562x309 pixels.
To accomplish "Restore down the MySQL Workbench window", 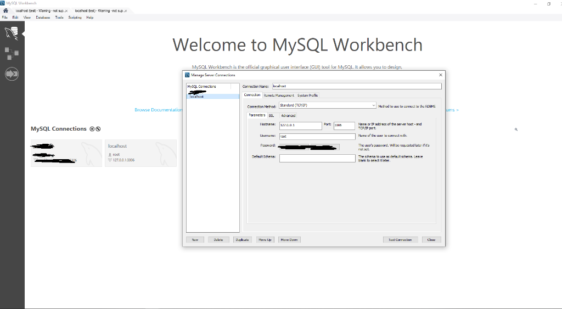I will pyautogui.click(x=549, y=4).
